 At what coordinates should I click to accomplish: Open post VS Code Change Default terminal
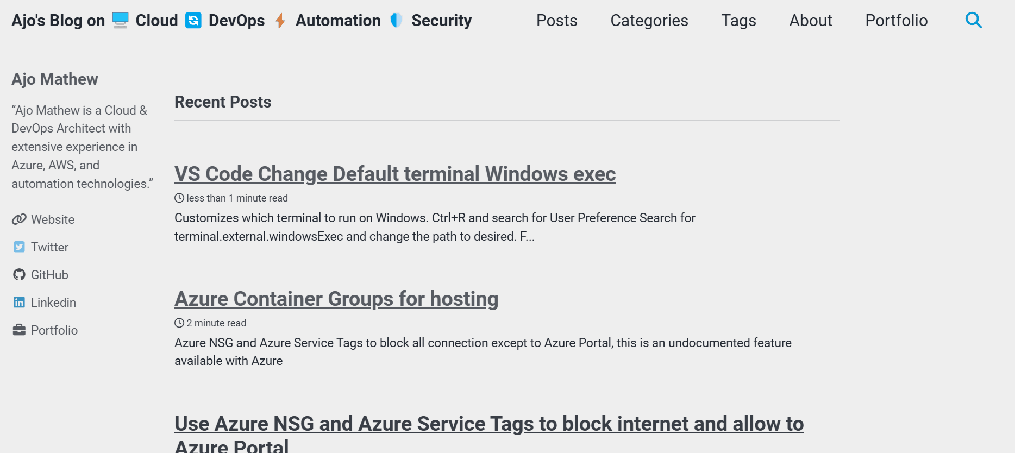(x=395, y=174)
